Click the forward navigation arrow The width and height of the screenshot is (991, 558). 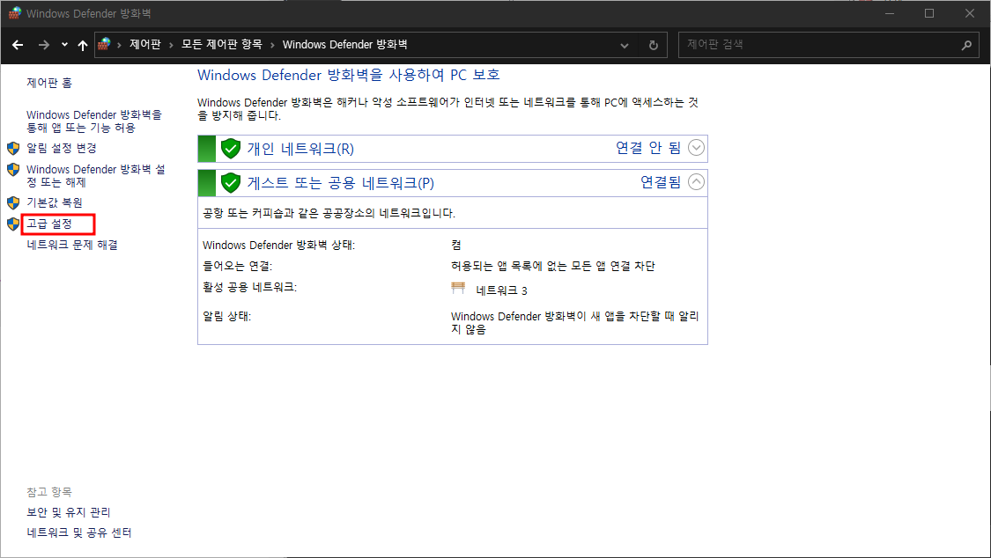click(44, 45)
